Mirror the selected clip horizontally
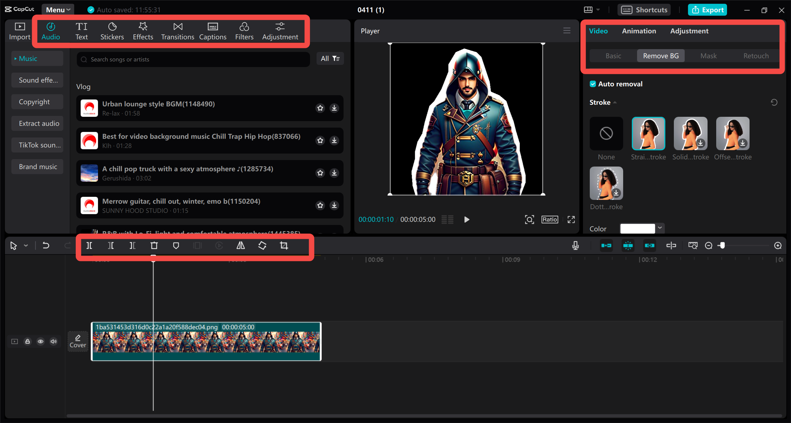Image resolution: width=791 pixels, height=423 pixels. [240, 245]
